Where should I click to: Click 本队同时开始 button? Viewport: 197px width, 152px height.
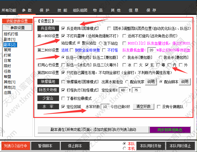tap(150, 146)
